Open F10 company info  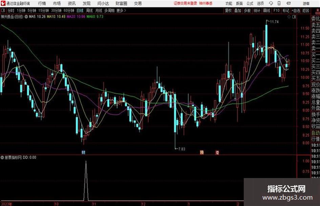click(x=277, y=10)
